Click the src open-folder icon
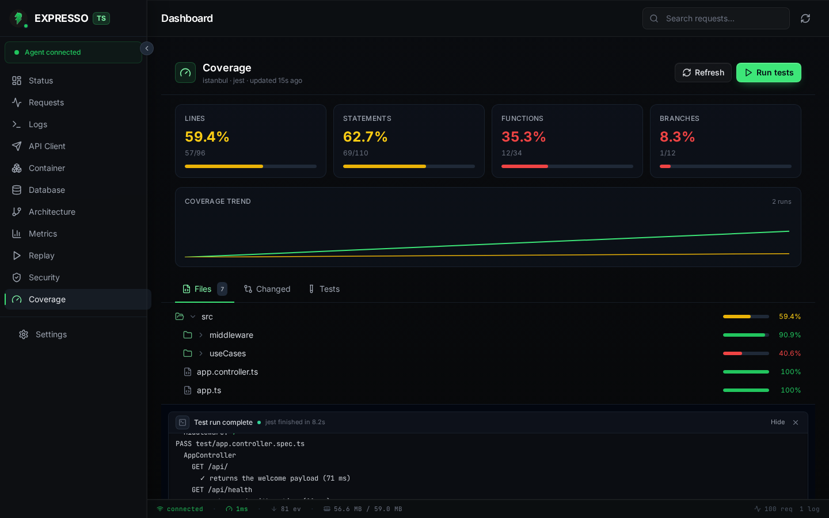The height and width of the screenshot is (518, 829). [x=180, y=317]
